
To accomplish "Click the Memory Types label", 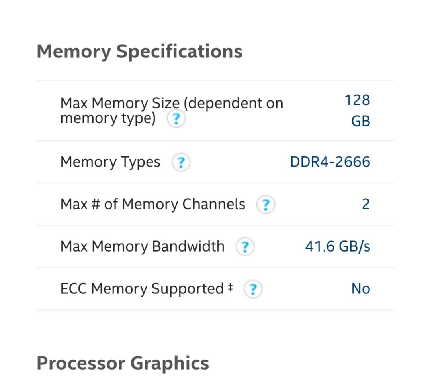I will [110, 162].
